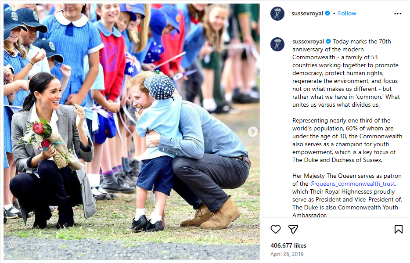
Task: Open the April 26, 2019 post date
Action: pyautogui.click(x=287, y=254)
